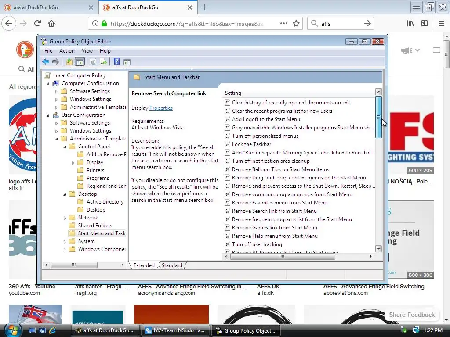Open Firefox hamburger menu
The height and width of the screenshot is (337, 450).
(x=442, y=24)
